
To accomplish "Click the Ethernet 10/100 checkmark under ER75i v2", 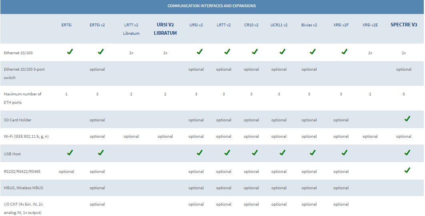I will [x=101, y=52].
